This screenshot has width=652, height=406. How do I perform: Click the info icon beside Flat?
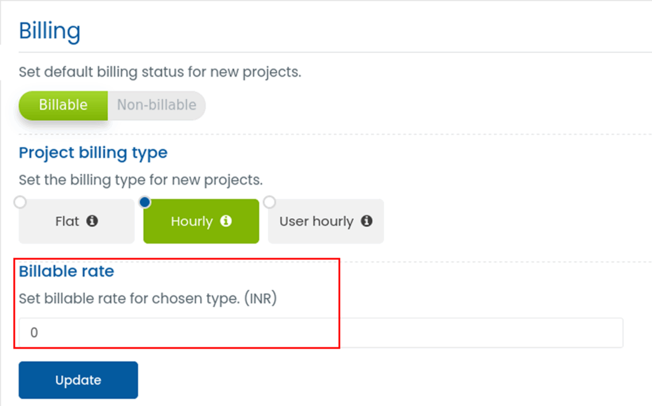coord(92,221)
